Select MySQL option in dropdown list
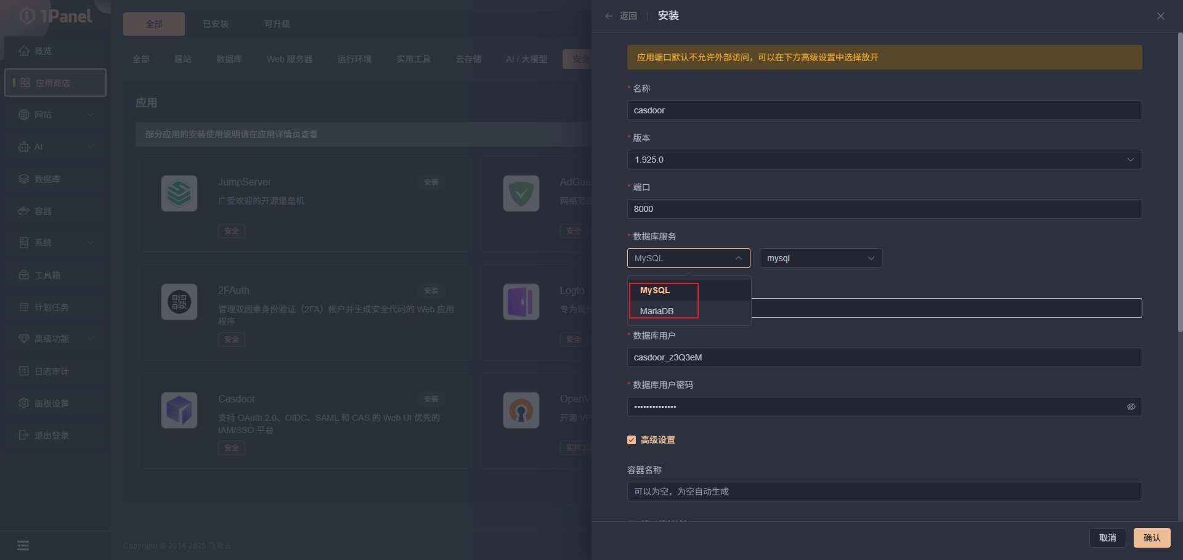This screenshot has width=1183, height=560. [x=689, y=290]
